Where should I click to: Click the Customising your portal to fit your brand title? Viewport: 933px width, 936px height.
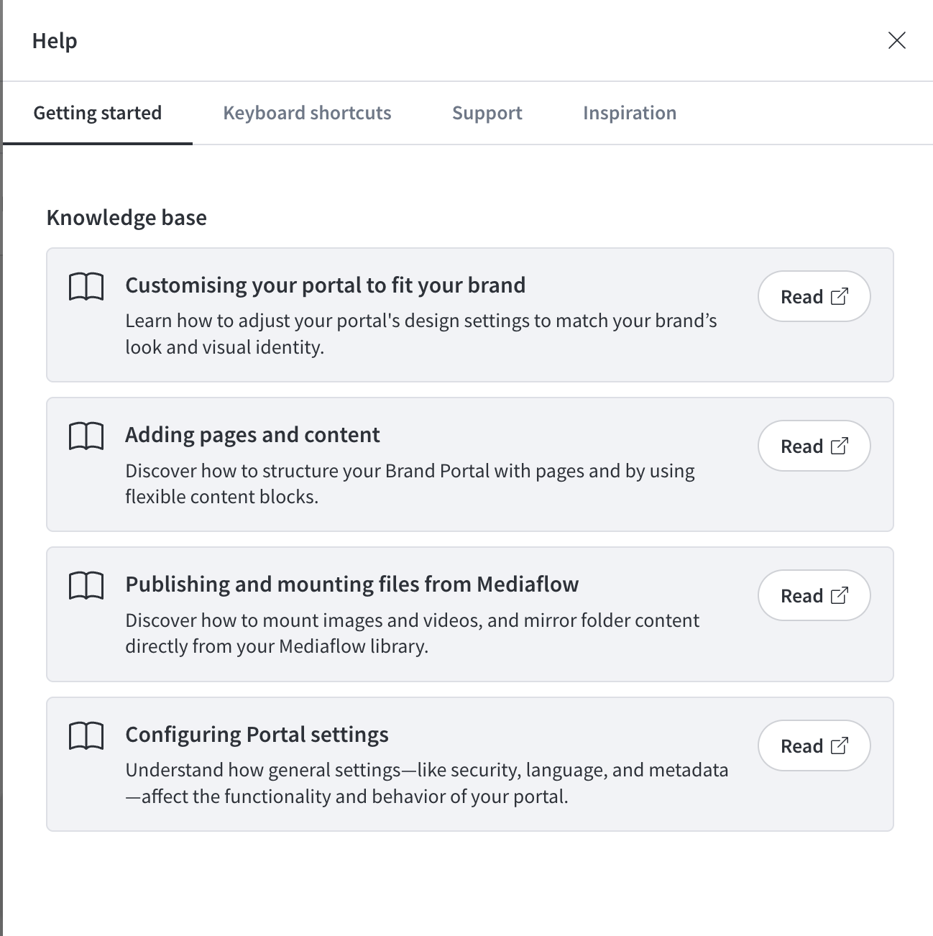tap(325, 285)
